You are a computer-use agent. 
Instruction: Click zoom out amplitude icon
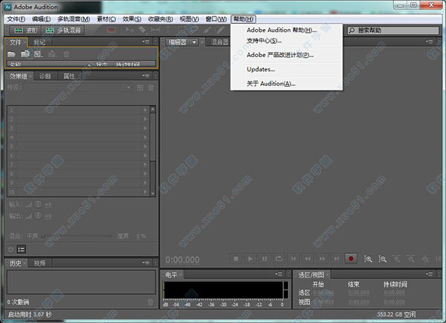(x=382, y=259)
